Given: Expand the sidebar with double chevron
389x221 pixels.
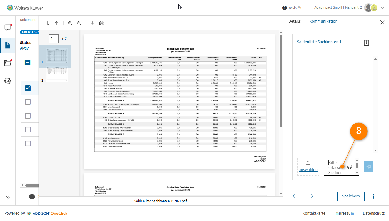Looking at the screenshot, I should (x=8, y=197).
